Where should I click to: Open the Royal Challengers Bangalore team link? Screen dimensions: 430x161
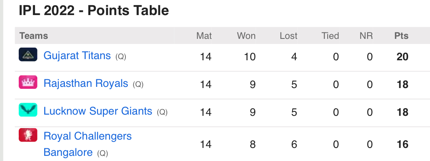pyautogui.click(x=88, y=144)
